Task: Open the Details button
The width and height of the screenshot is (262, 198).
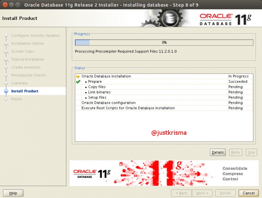Action: [218, 152]
